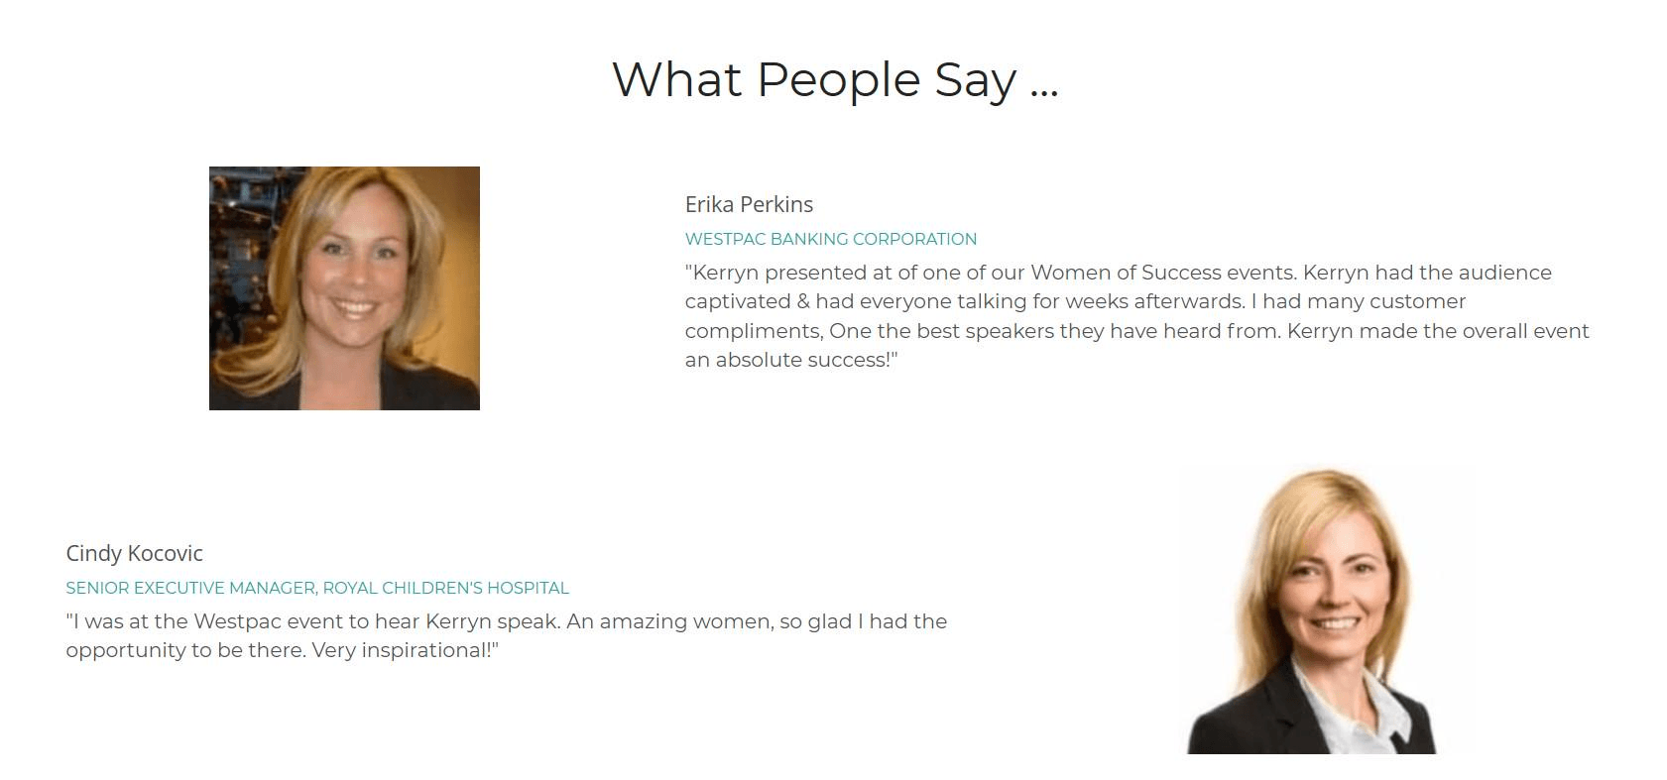1667x780 pixels.
Task: Click the word "People" in the heading
Action: tap(838, 79)
